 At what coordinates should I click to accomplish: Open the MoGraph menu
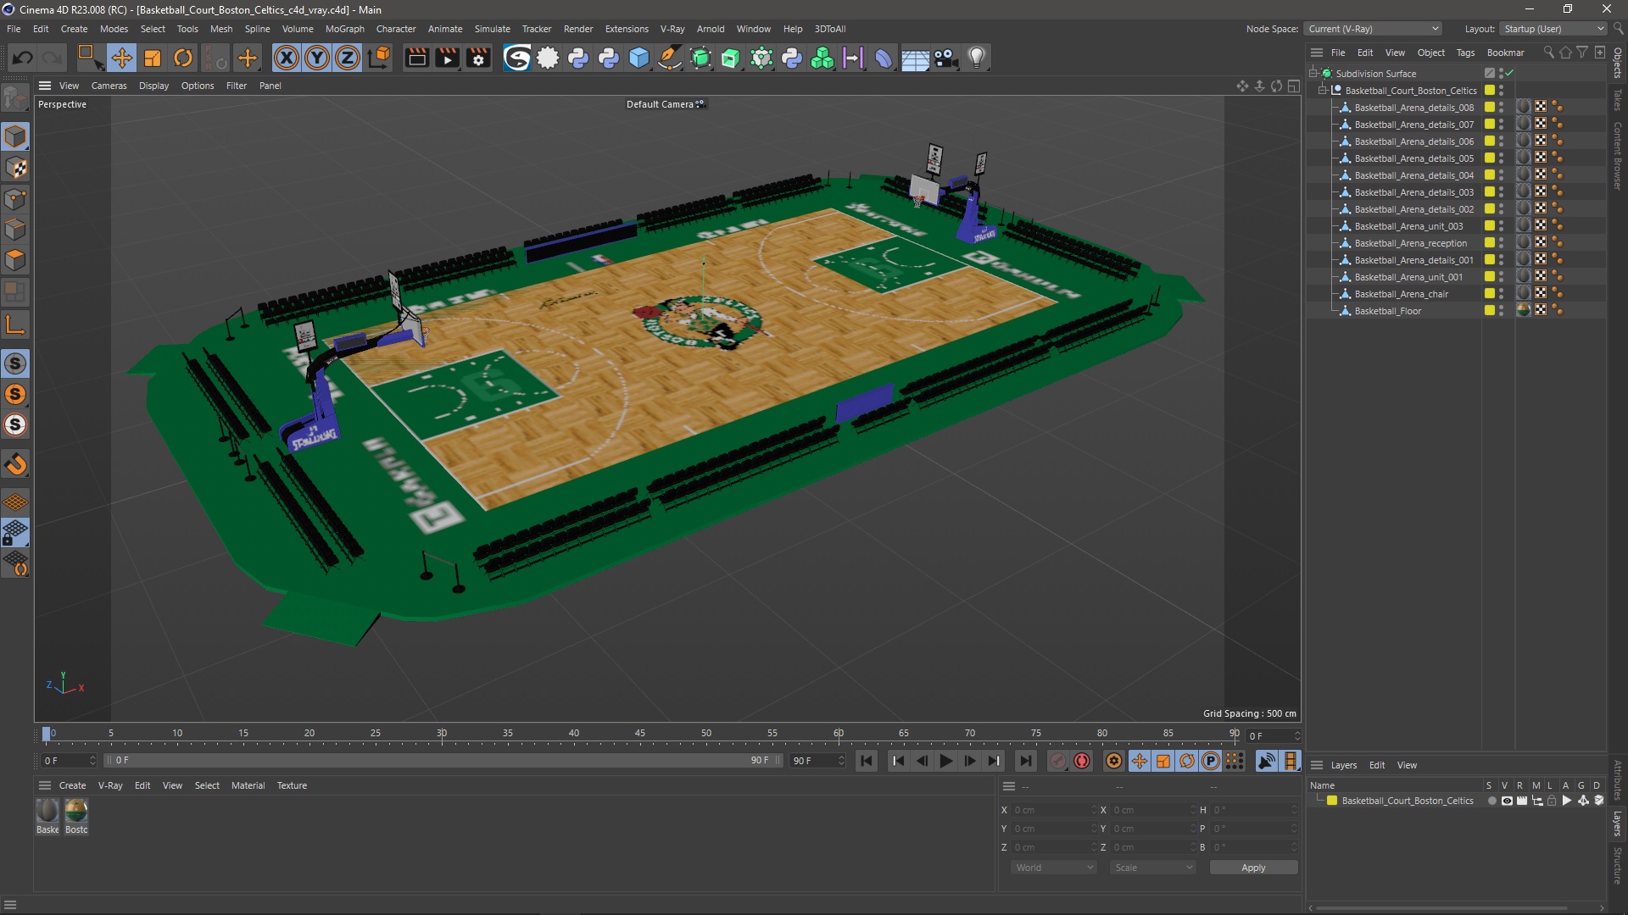(x=344, y=29)
